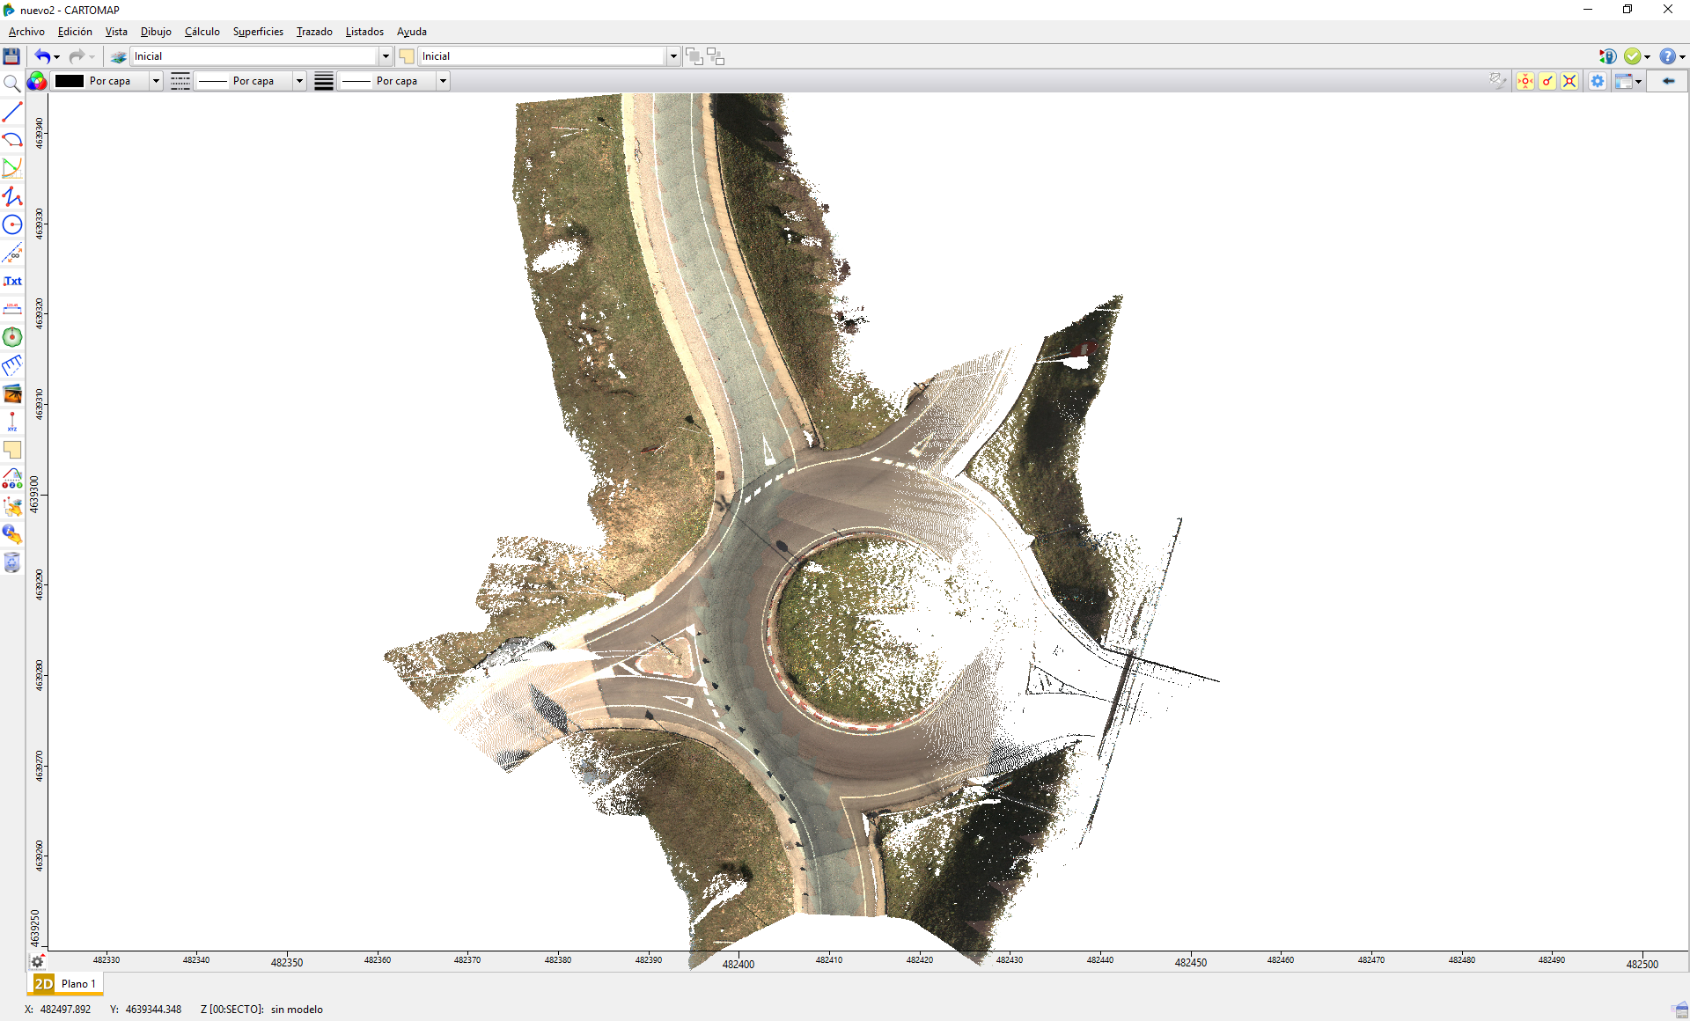Open the Vista menu
This screenshot has width=1690, height=1021.
click(116, 32)
